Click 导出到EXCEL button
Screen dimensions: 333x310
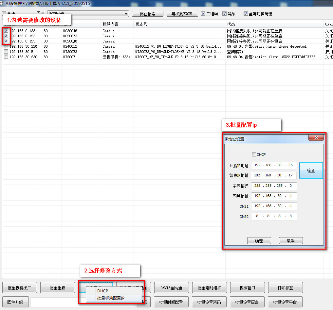pos(182,14)
